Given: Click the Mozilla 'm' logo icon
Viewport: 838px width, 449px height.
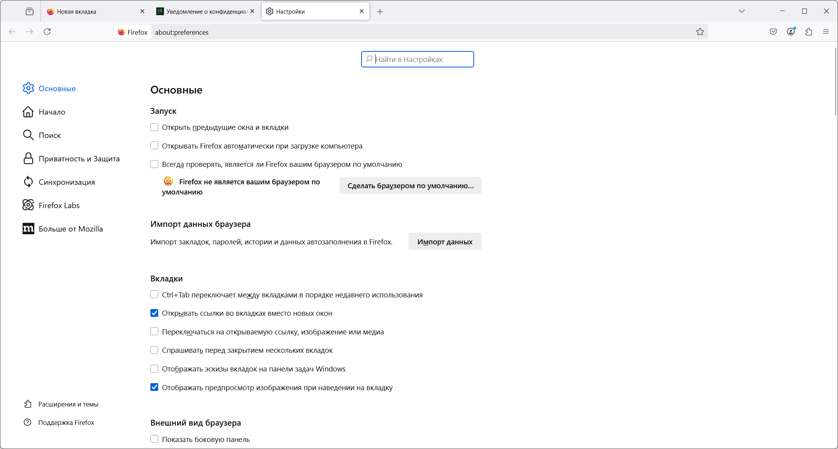Looking at the screenshot, I should (x=28, y=229).
